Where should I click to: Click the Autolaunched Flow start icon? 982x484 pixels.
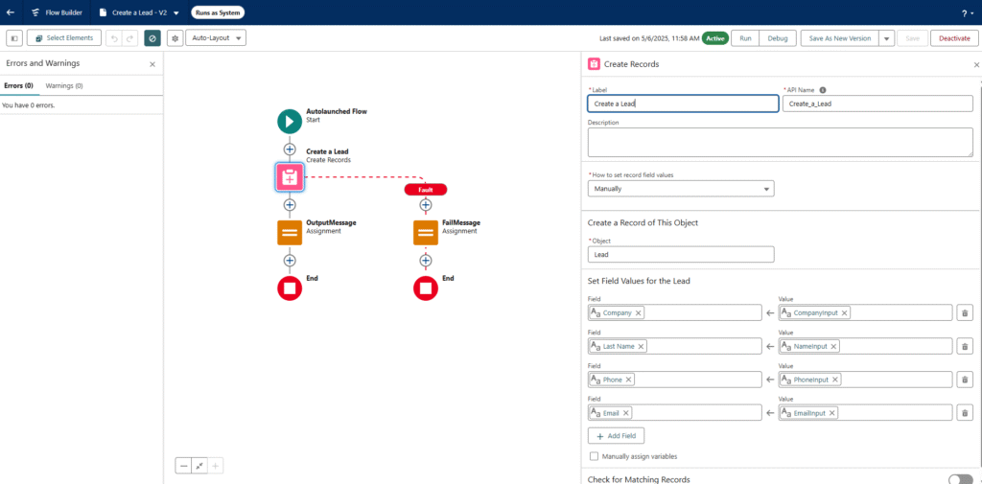(x=290, y=121)
